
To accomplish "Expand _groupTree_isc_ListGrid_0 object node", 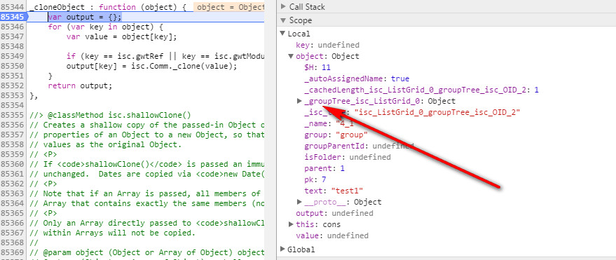I will click(x=299, y=102).
